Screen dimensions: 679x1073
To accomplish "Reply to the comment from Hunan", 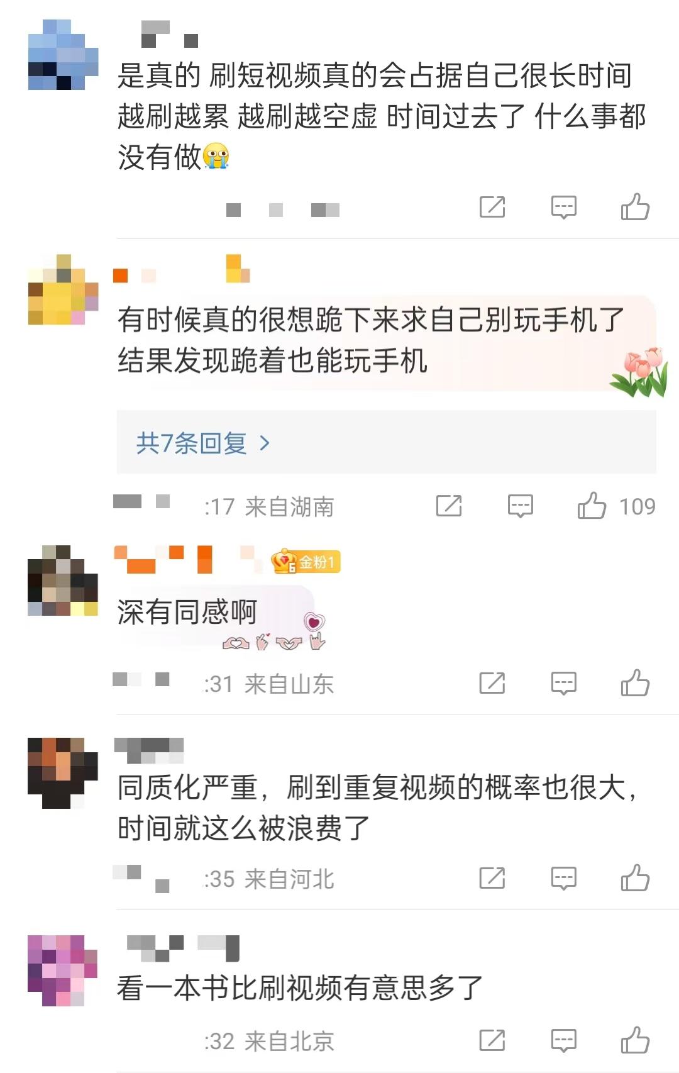I will [521, 506].
